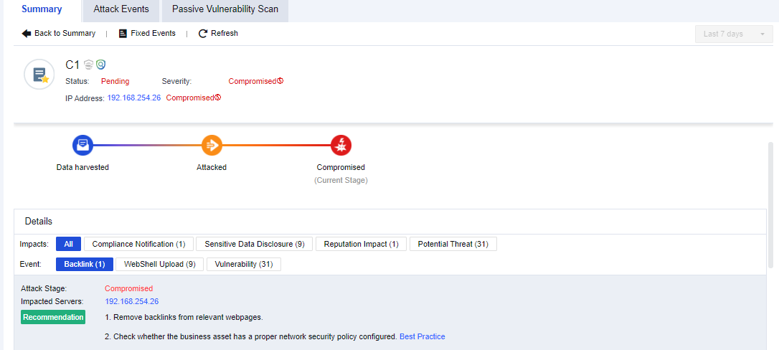The height and width of the screenshot is (350, 779).
Task: Click the C1 server asset avatar icon
Action: click(39, 75)
